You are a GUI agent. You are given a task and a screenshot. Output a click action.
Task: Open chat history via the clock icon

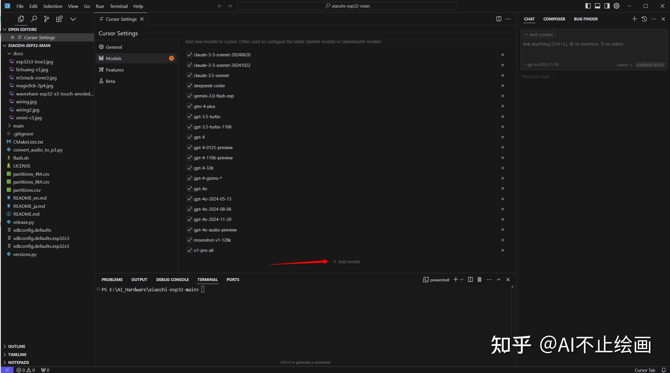tap(644, 19)
